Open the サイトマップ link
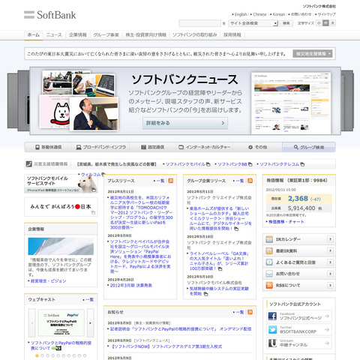The image size is (360, 360). (326, 14)
